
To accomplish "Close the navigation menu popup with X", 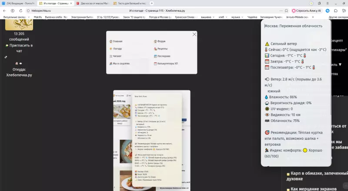I will click(x=194, y=34).
